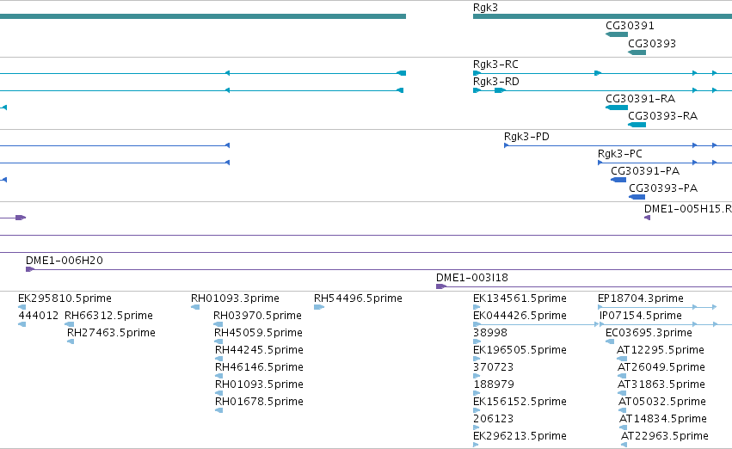Open EST EK134561.5prime
The width and height of the screenshot is (732, 449).
point(477,307)
